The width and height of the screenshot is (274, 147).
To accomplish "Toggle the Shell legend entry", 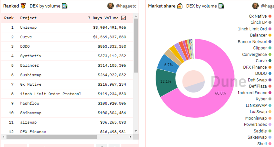I will [264, 144].
